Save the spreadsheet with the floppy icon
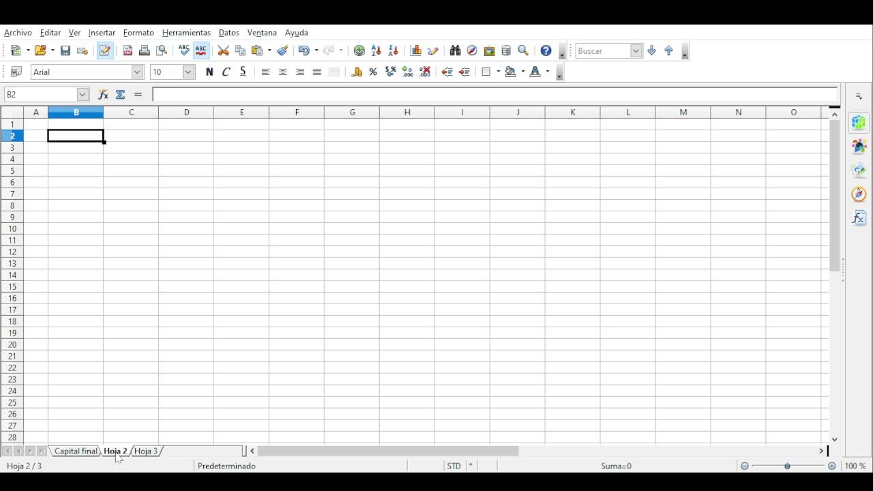Screen dimensions: 873x491 click(x=65, y=50)
